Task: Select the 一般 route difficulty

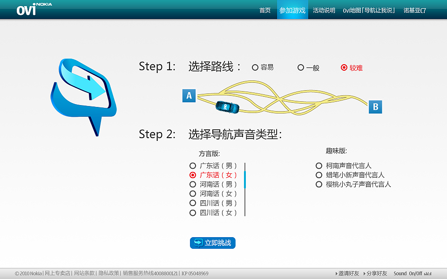Action: click(x=301, y=67)
